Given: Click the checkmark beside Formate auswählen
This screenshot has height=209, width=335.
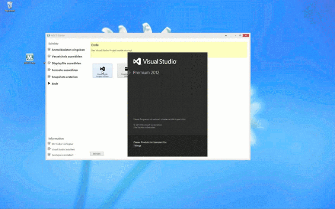Looking at the screenshot, I should click(49, 70).
